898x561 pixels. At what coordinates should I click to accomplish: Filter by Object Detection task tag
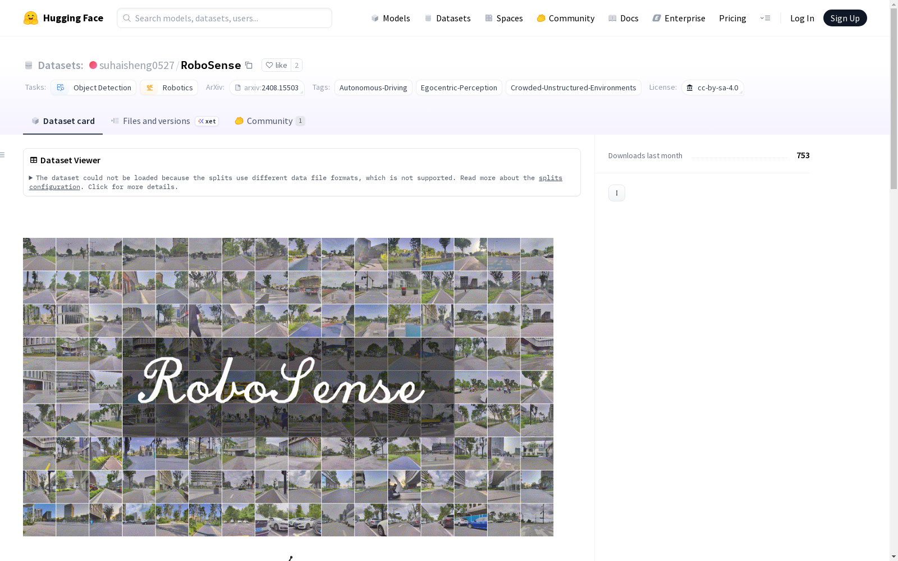(x=93, y=88)
